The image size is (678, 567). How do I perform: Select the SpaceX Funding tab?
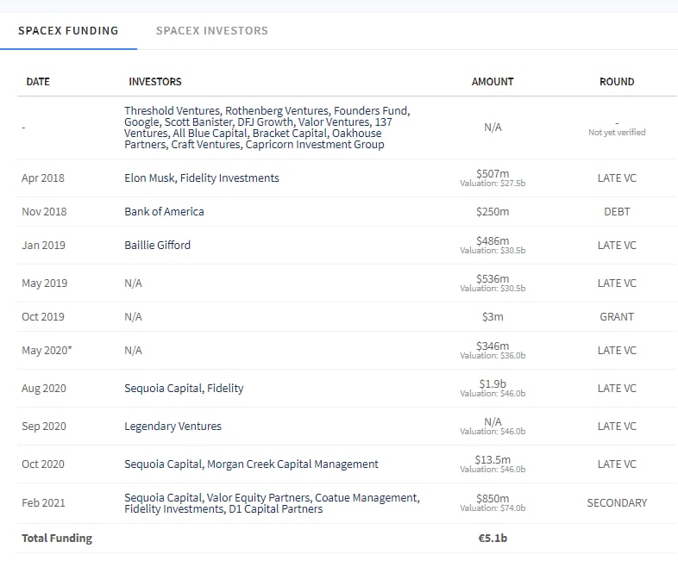(68, 31)
